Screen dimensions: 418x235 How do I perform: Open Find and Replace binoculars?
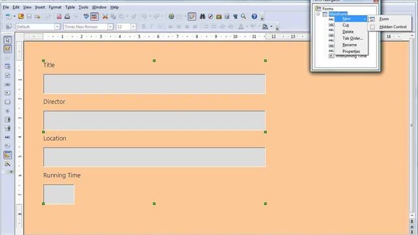coord(202,16)
